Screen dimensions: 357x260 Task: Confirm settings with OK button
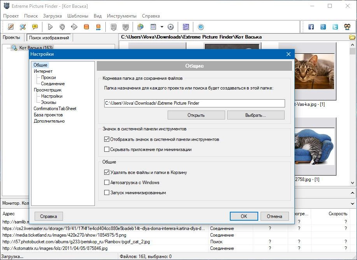[244, 216]
